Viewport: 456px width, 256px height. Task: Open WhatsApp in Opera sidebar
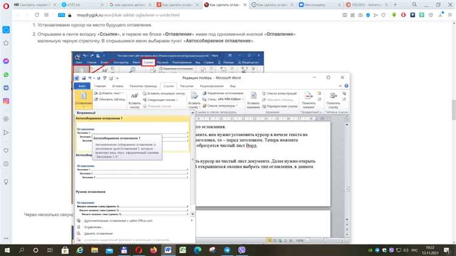coord(6,75)
